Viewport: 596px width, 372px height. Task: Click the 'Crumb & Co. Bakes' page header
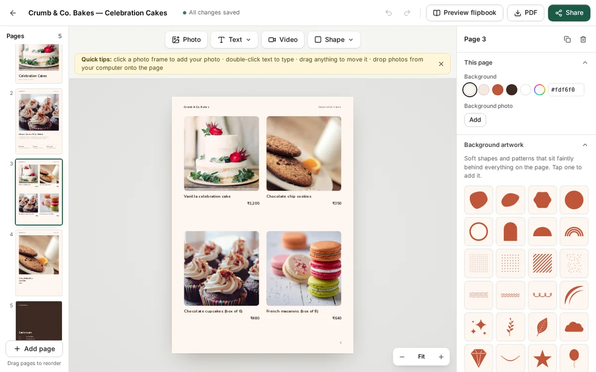(196, 107)
